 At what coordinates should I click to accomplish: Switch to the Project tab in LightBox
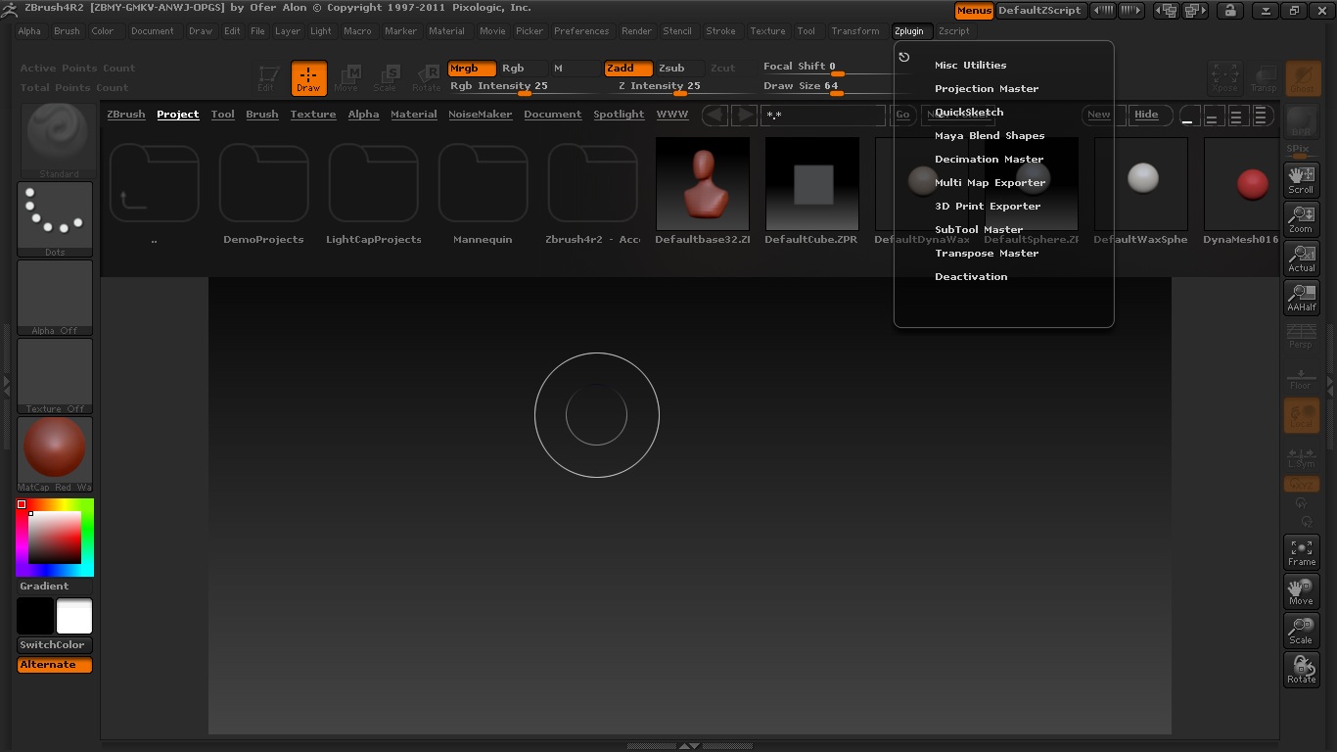tap(178, 115)
